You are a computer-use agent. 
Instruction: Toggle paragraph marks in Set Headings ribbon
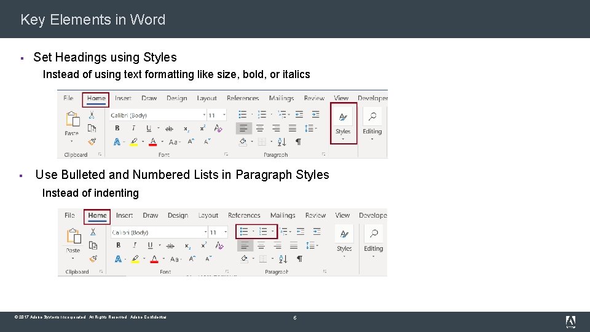tap(298, 142)
